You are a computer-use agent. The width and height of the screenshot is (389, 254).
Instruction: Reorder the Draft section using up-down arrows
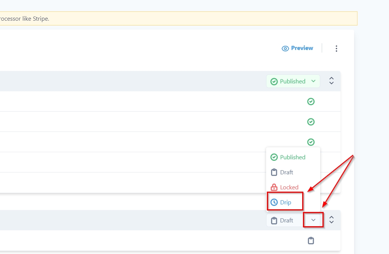(331, 220)
